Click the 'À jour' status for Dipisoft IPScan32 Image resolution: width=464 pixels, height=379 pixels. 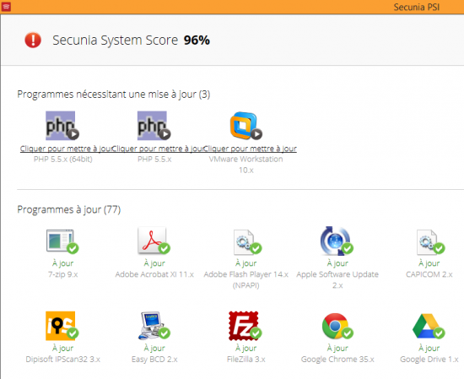pos(62,348)
